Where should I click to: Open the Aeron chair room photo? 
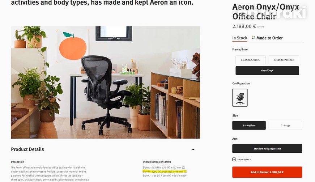106,82
